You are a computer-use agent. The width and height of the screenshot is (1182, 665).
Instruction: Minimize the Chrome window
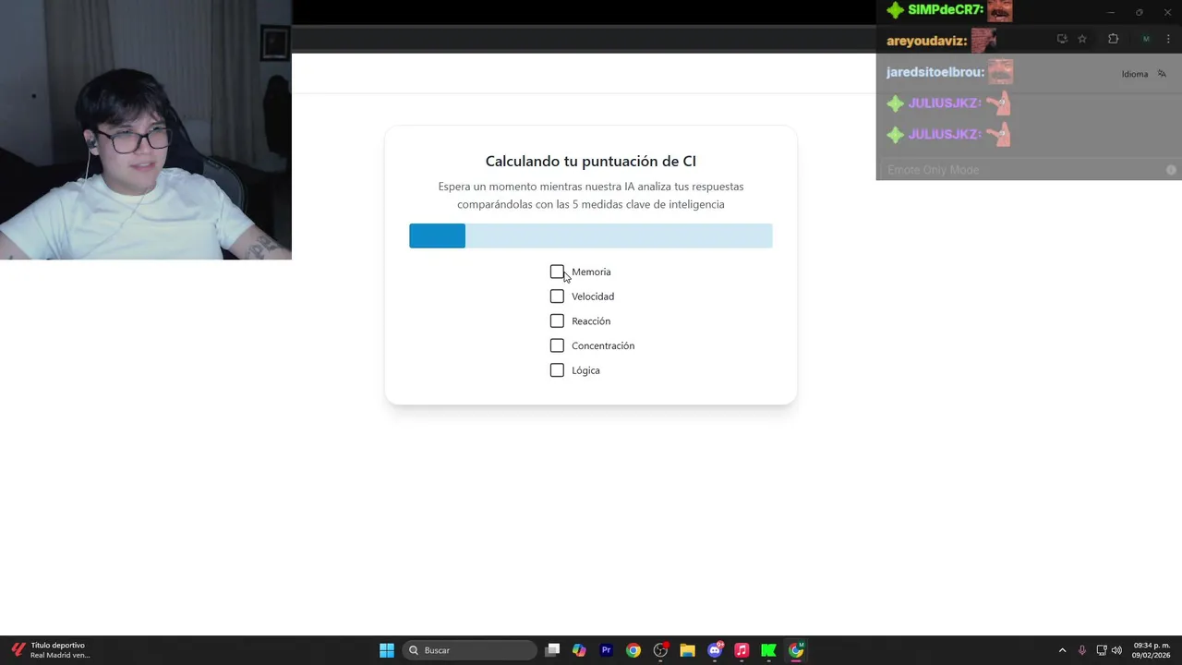[1112, 12]
